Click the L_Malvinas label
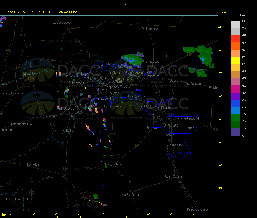Image resolution: width=257 pixels, height=218 pixels. [113, 106]
